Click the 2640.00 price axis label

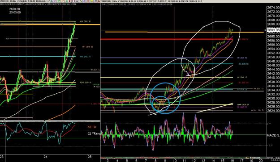pyautogui.click(x=273, y=78)
